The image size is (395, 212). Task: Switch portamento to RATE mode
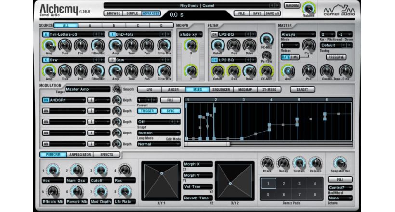286,57
